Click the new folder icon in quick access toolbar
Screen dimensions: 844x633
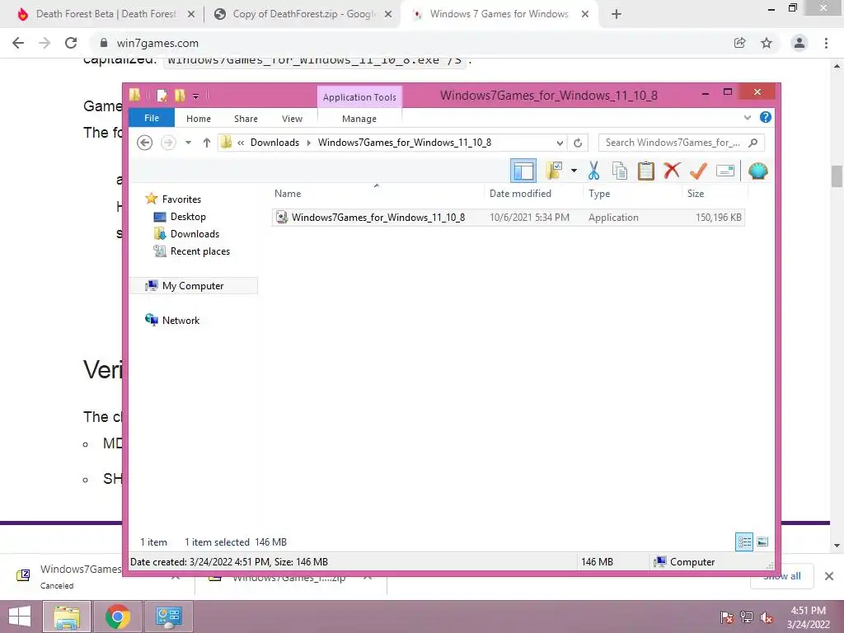point(180,96)
